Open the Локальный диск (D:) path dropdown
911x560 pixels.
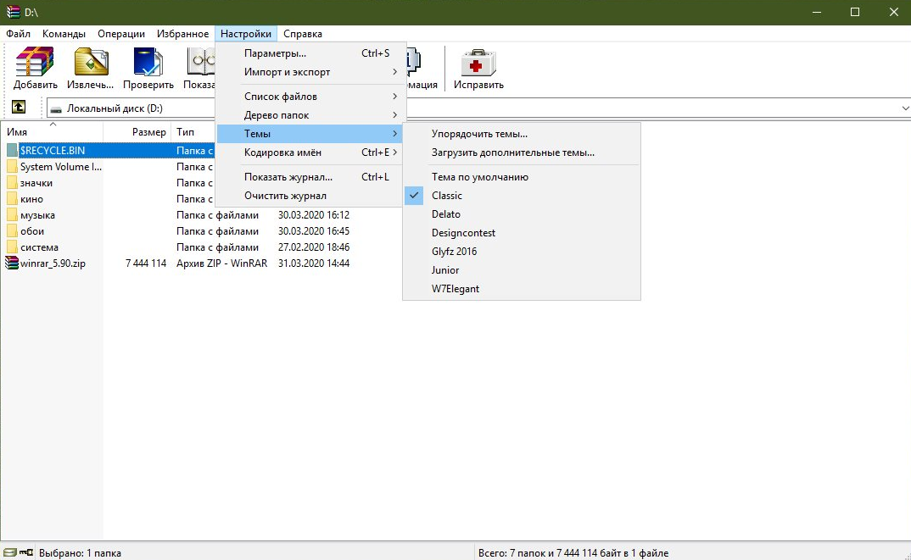(x=904, y=108)
